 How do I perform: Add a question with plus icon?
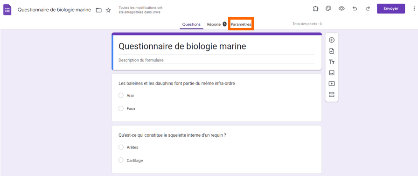(332, 40)
